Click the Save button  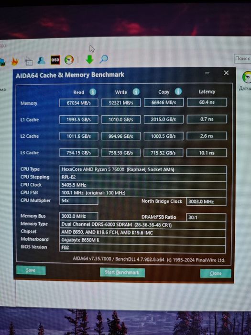[31, 270]
